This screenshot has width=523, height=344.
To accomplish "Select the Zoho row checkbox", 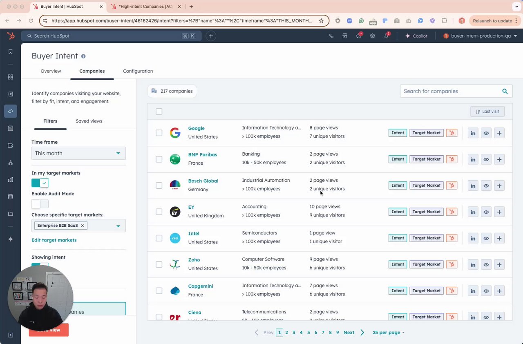I will (x=159, y=264).
